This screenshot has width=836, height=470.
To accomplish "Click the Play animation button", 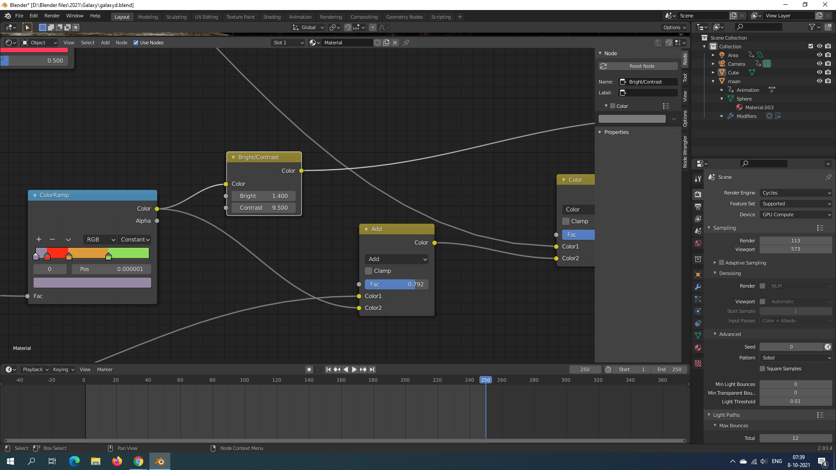I will pyautogui.click(x=354, y=369).
